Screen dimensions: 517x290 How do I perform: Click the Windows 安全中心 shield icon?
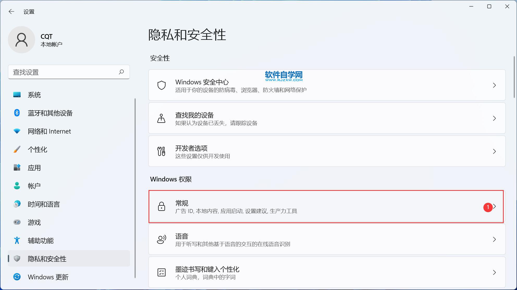[162, 85]
